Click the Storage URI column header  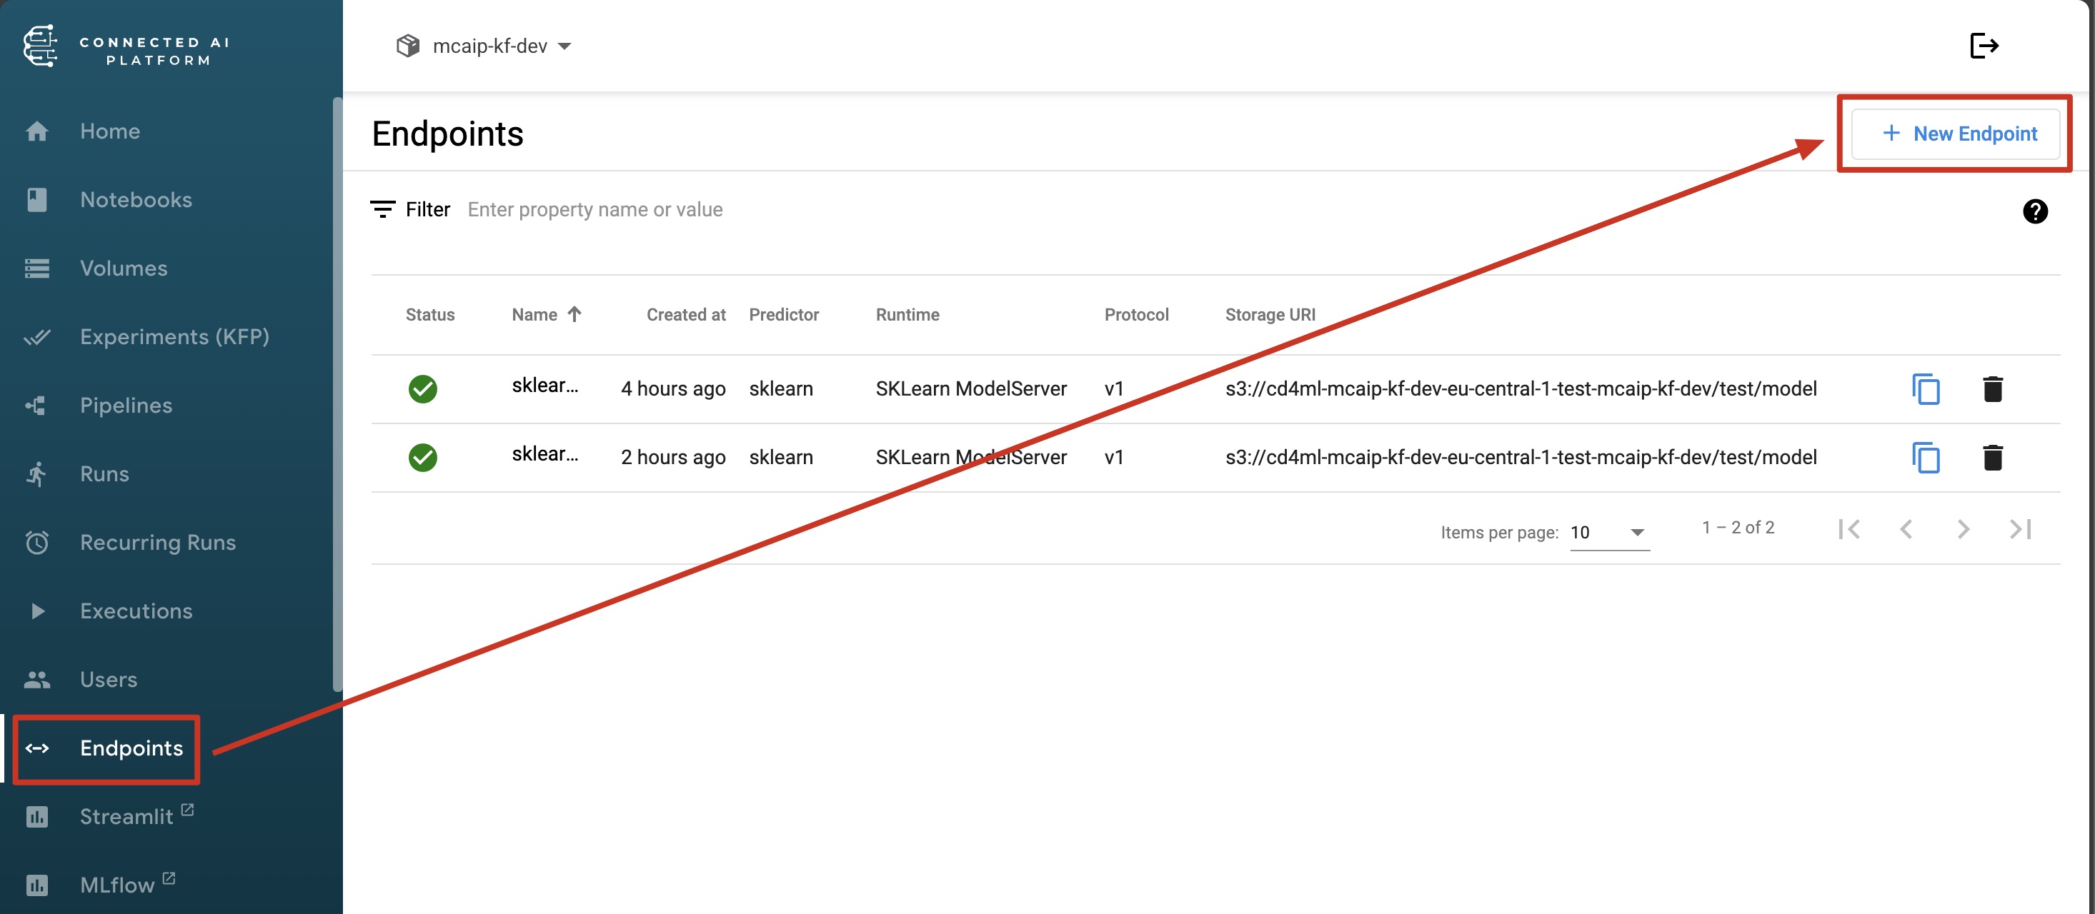[1270, 314]
